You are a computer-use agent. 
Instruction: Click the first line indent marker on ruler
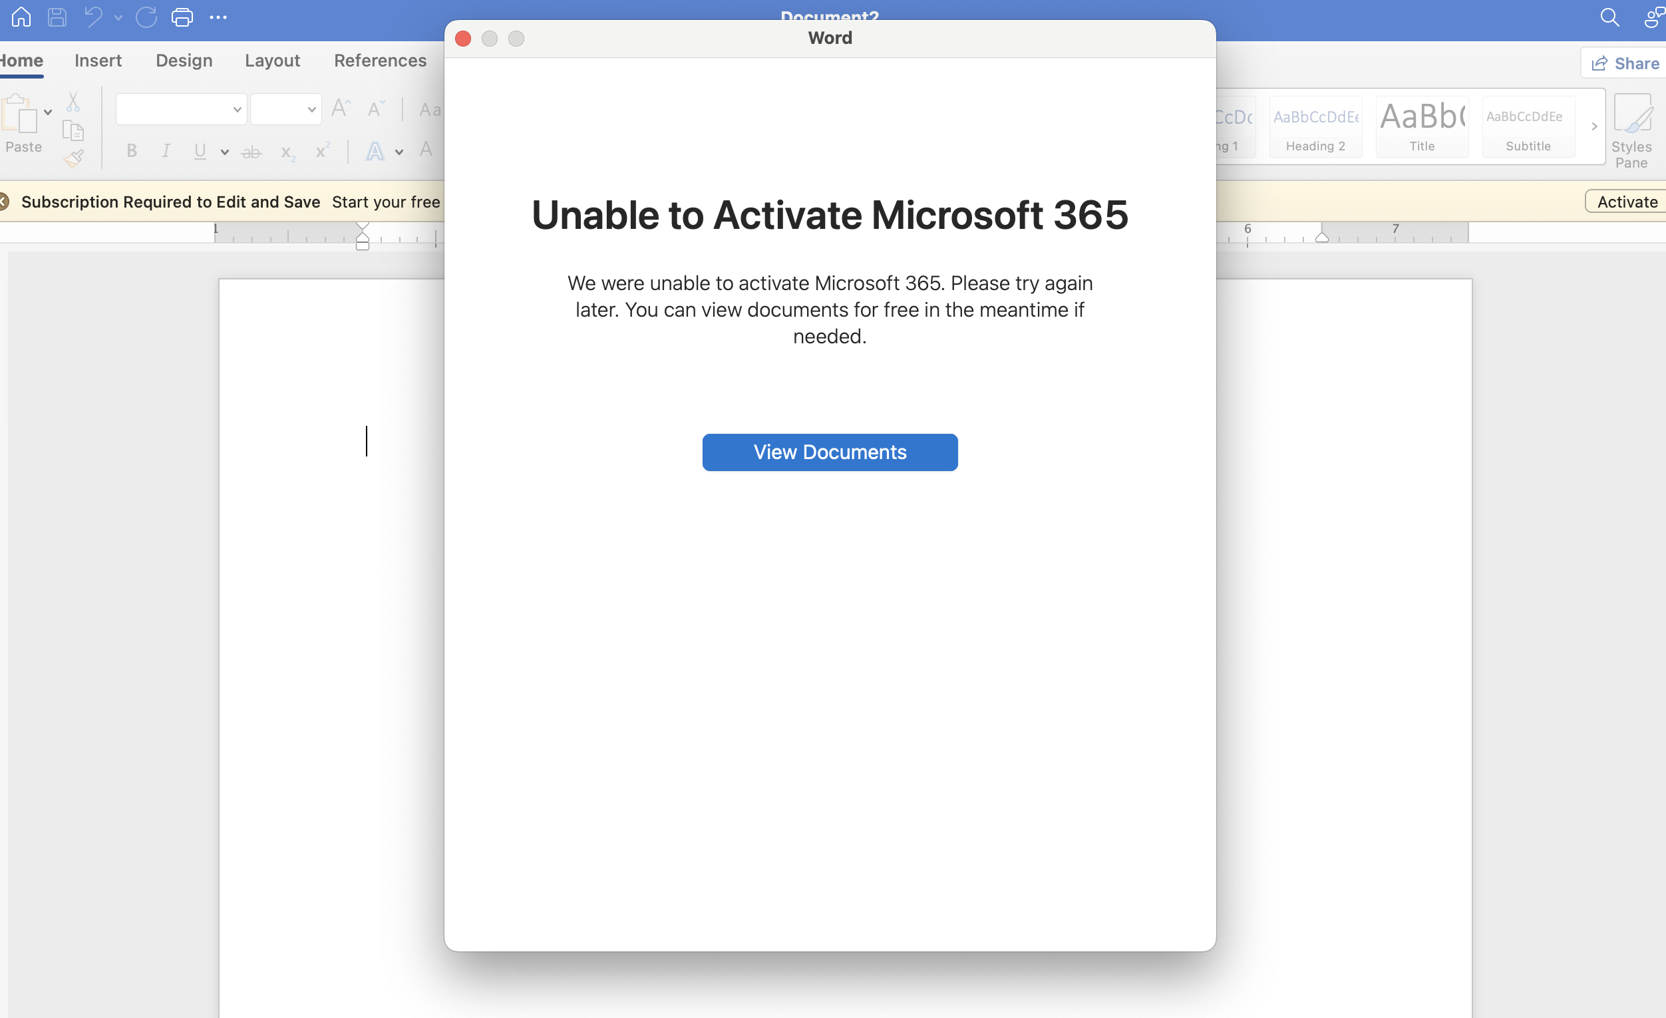363,226
